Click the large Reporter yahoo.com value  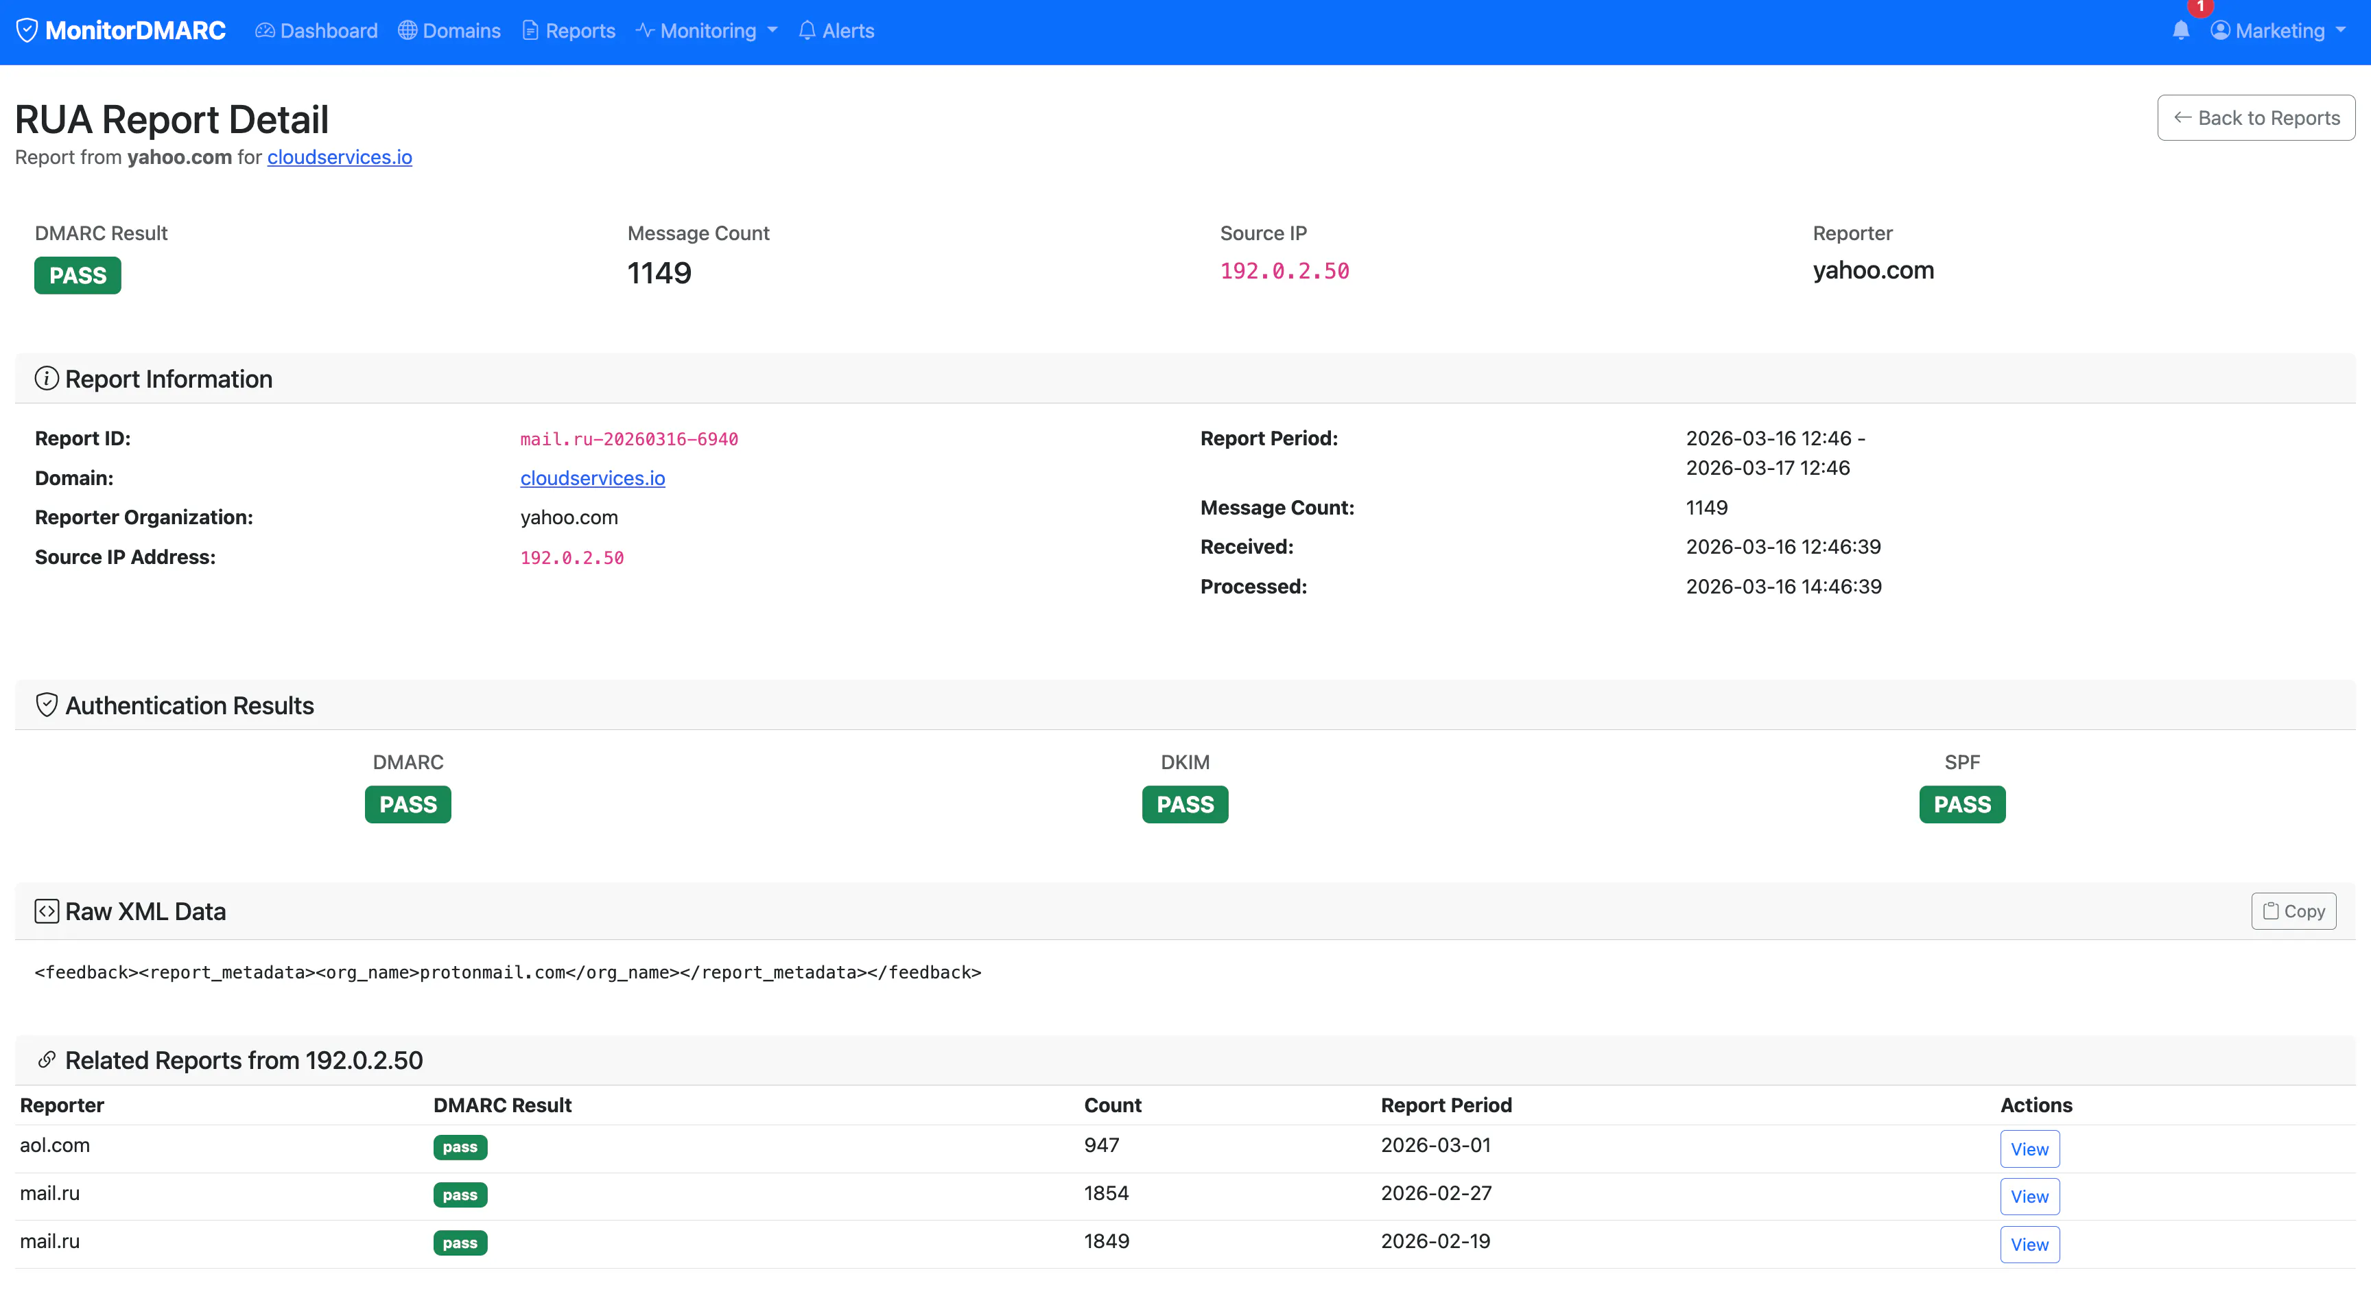pos(1873,270)
